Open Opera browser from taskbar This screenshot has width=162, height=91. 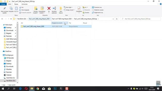coord(26,89)
